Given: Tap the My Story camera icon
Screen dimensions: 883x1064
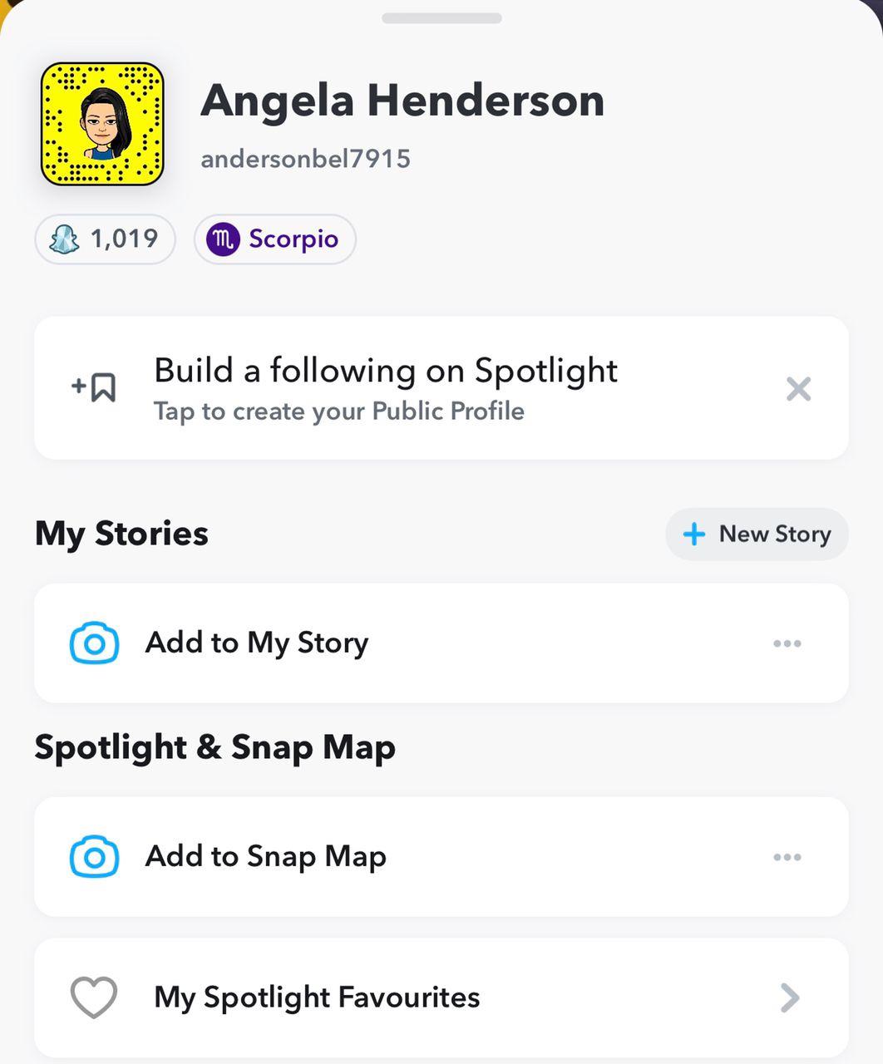Looking at the screenshot, I should [x=94, y=643].
